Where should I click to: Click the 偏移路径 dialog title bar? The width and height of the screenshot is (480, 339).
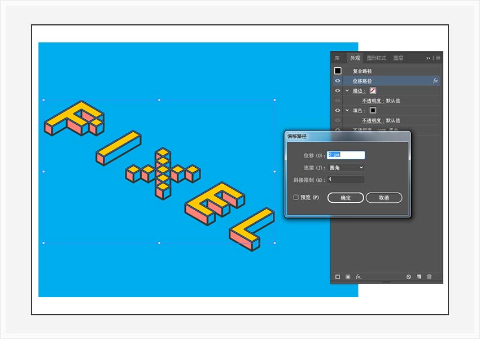point(347,136)
